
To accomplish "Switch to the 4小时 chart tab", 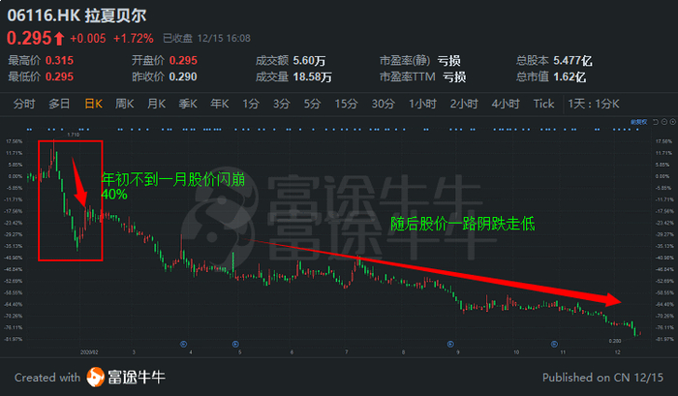I will (x=506, y=104).
